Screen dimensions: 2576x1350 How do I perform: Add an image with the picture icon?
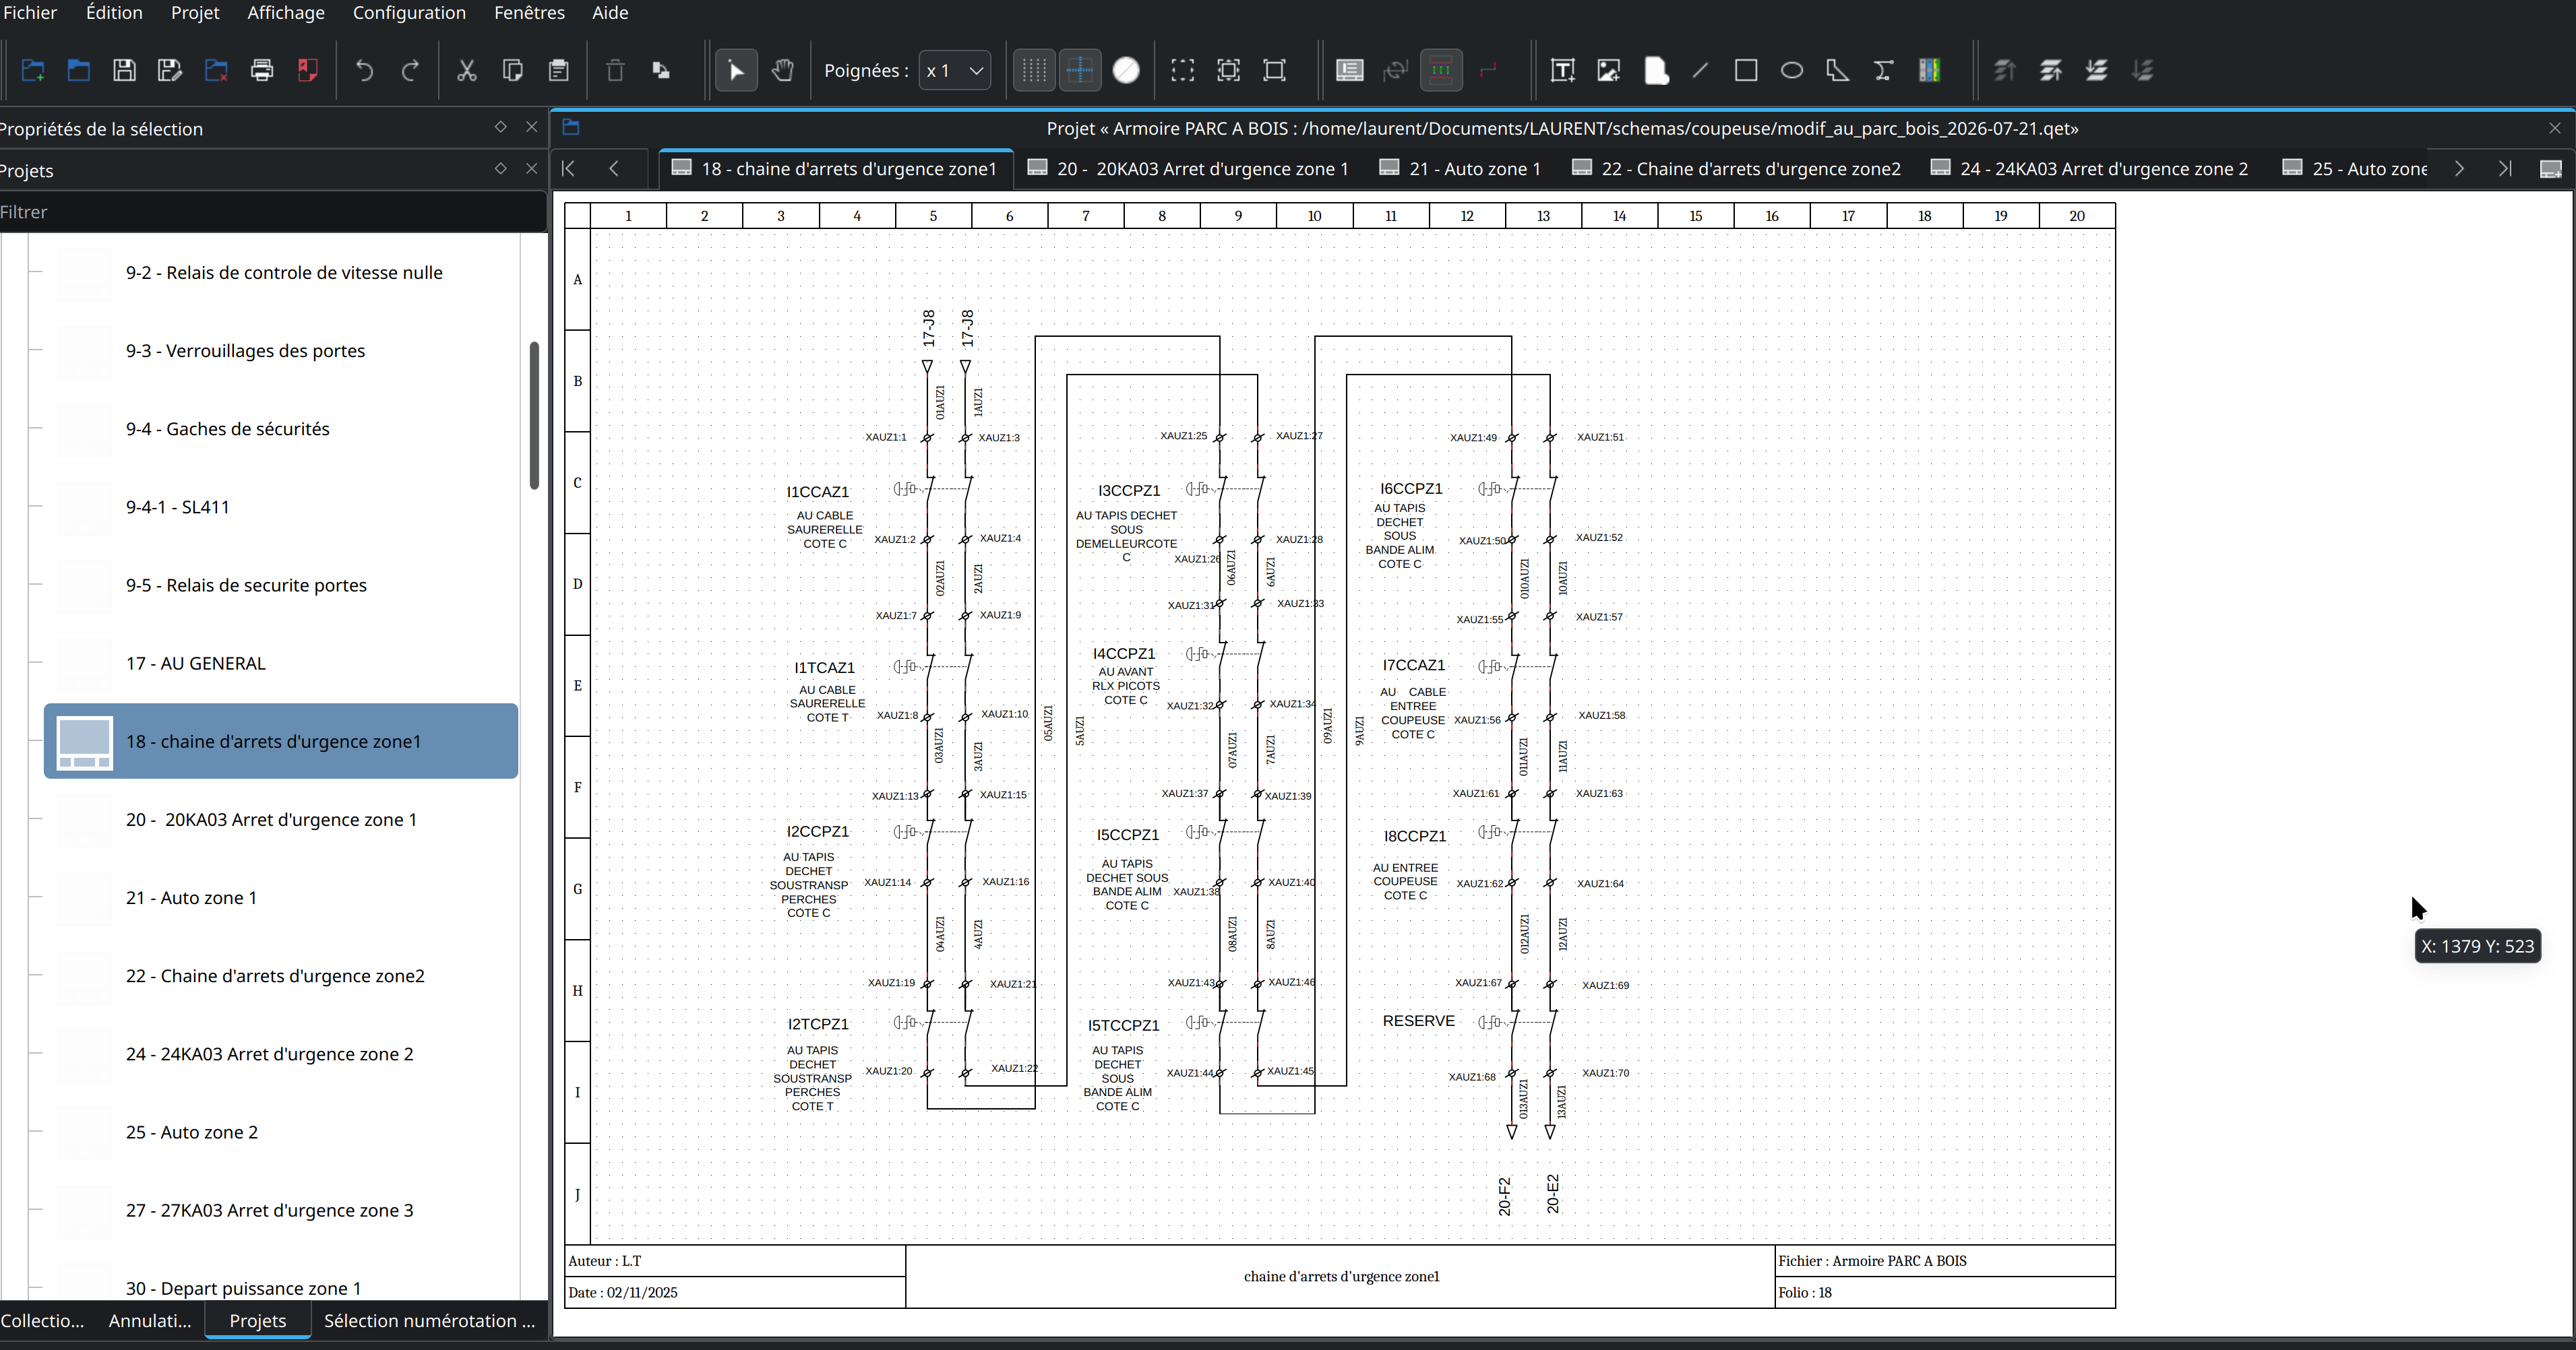[x=1608, y=70]
